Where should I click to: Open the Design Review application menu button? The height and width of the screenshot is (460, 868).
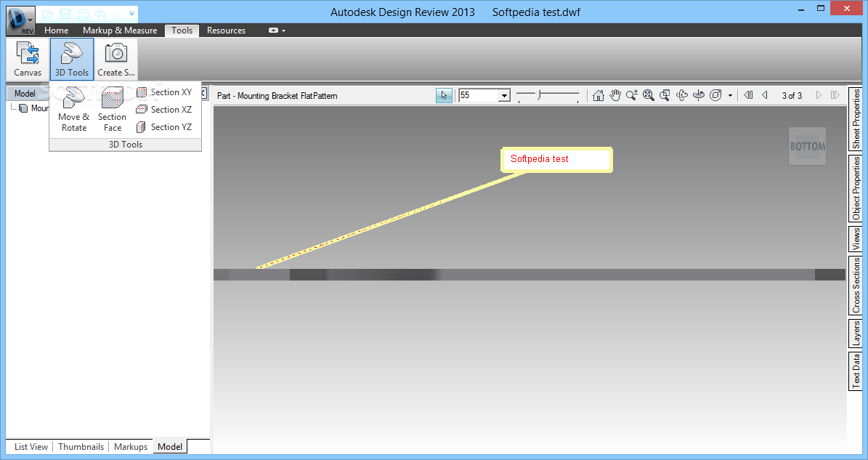click(x=20, y=20)
